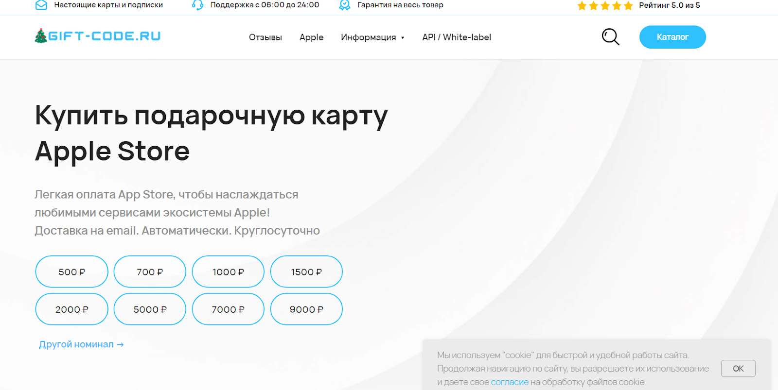This screenshot has height=390, width=778.
Task: Click the Christmas tree logo icon
Action: pos(41,36)
